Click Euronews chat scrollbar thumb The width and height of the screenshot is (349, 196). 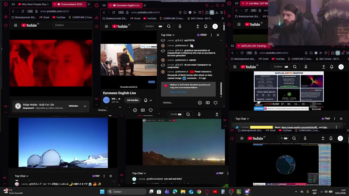(221, 88)
